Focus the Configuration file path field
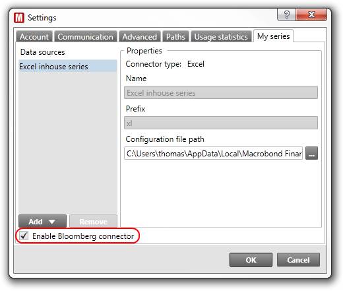The width and height of the screenshot is (343, 291). [213, 153]
